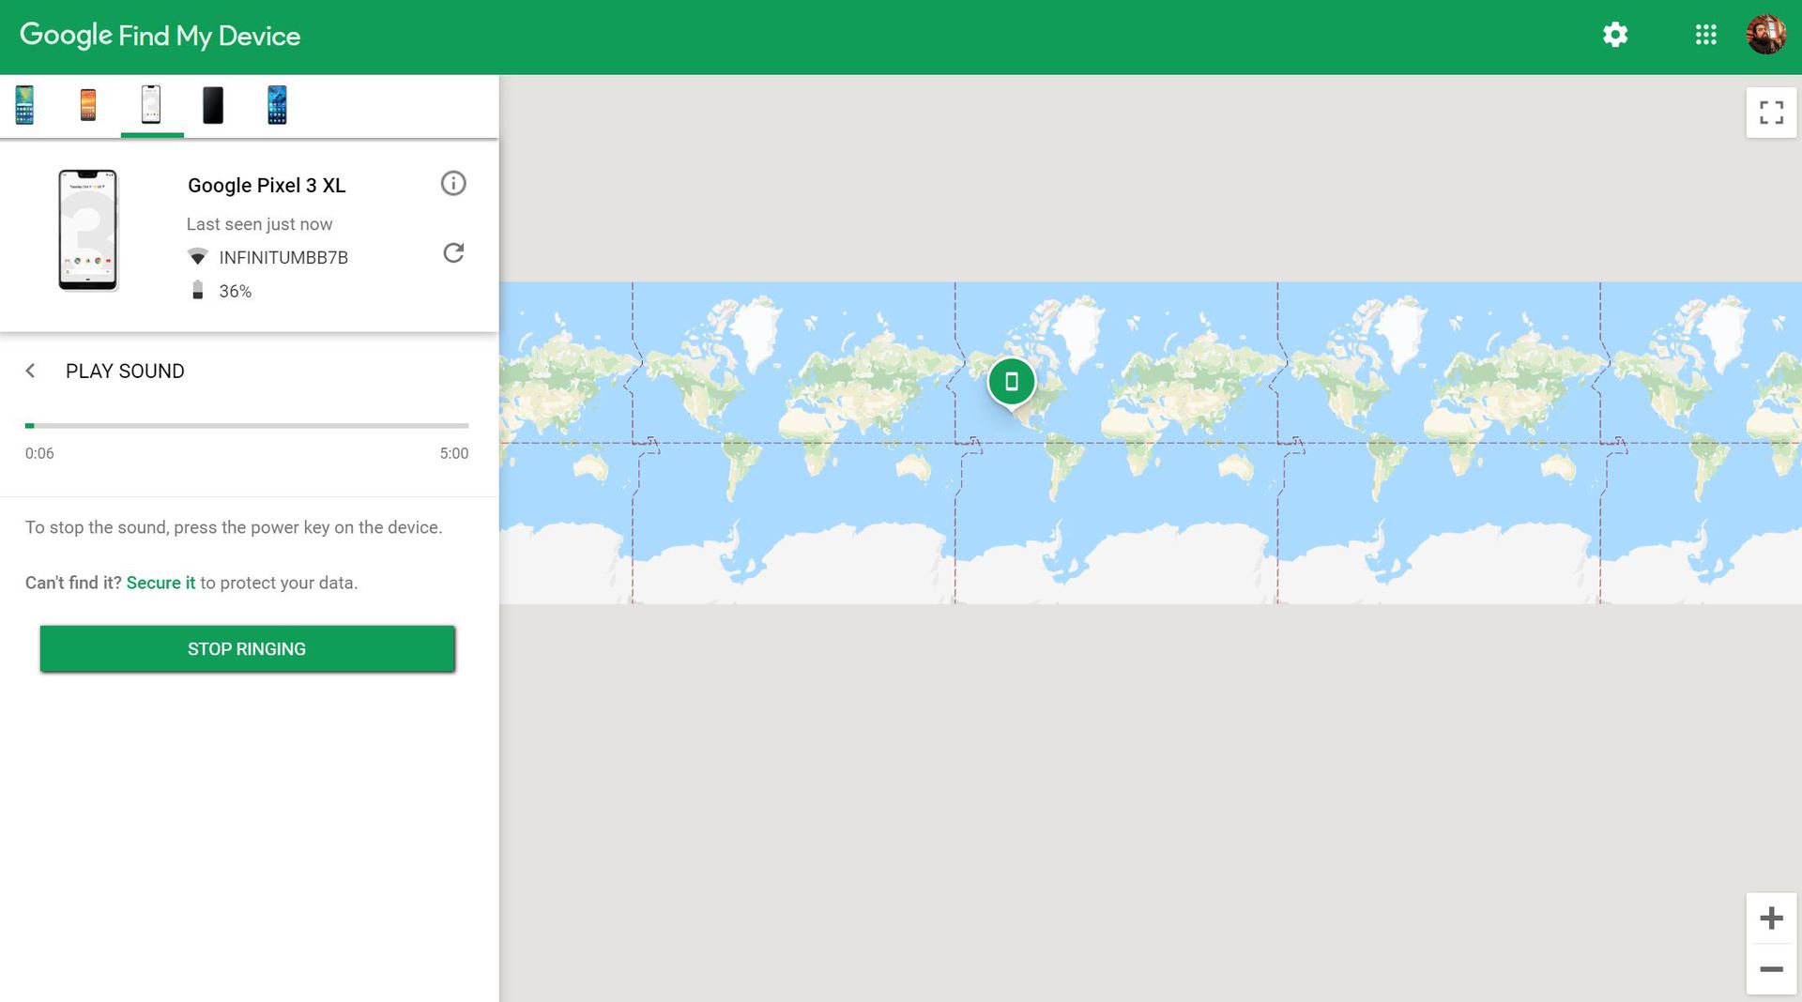Screen dimensions: 1802x1002
Task: Click the large Pixel 3 XL device image
Action: [x=88, y=231]
